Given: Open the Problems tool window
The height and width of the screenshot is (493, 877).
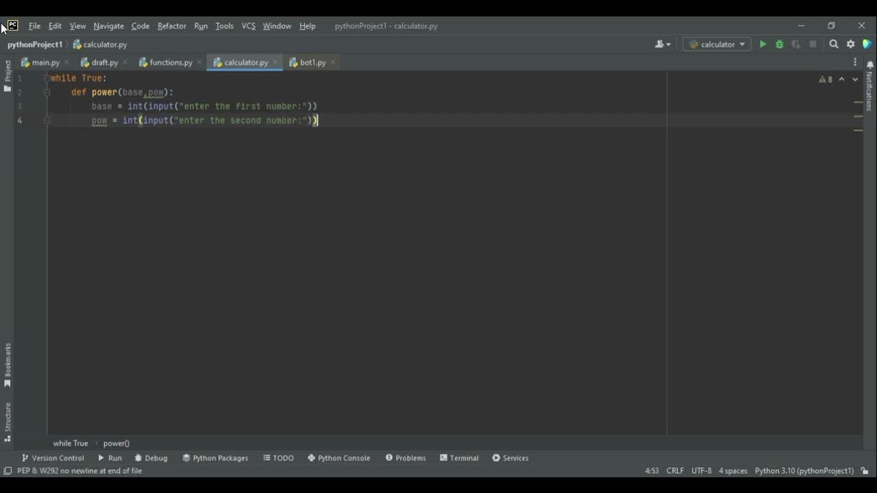Looking at the screenshot, I should point(406,458).
